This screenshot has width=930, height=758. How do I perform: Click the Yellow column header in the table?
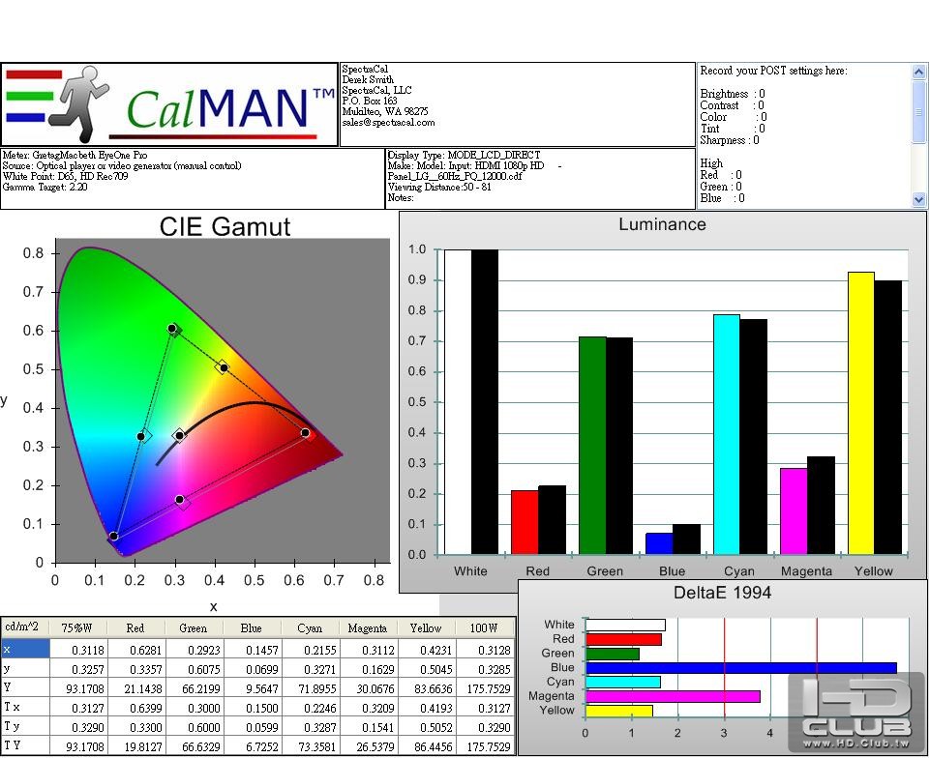coord(426,627)
